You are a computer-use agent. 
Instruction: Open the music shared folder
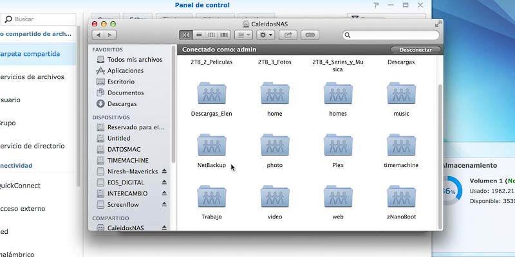click(x=401, y=100)
